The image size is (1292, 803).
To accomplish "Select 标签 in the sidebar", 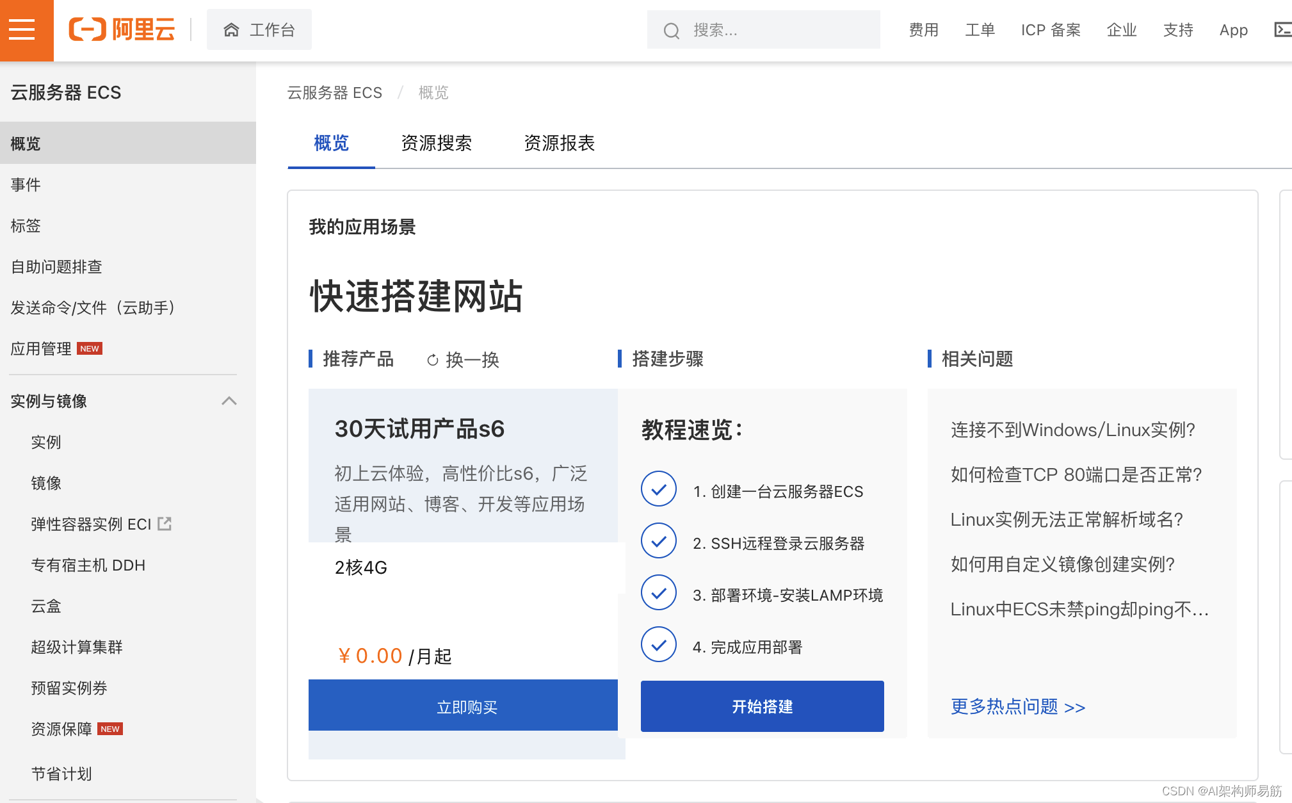I will pos(128,225).
